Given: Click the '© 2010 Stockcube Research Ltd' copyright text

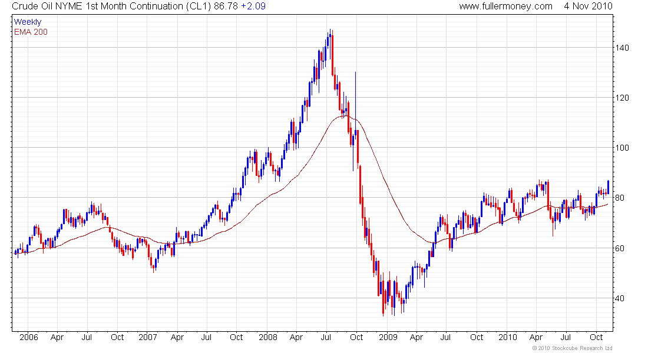Looking at the screenshot, I should tap(572, 348).
